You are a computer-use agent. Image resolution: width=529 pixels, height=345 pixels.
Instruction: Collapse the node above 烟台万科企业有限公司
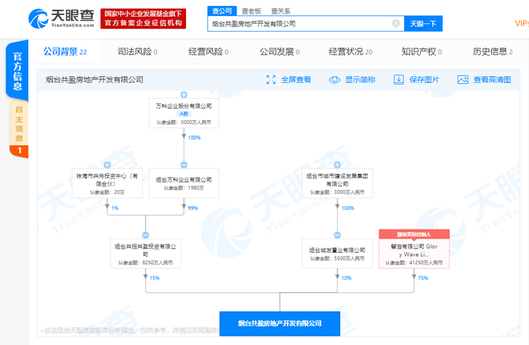coord(184,165)
